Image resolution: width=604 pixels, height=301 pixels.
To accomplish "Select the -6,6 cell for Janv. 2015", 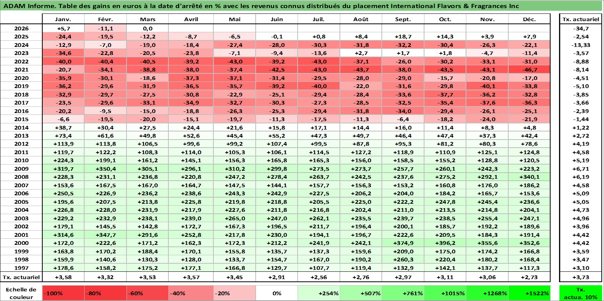I will click(63, 119).
